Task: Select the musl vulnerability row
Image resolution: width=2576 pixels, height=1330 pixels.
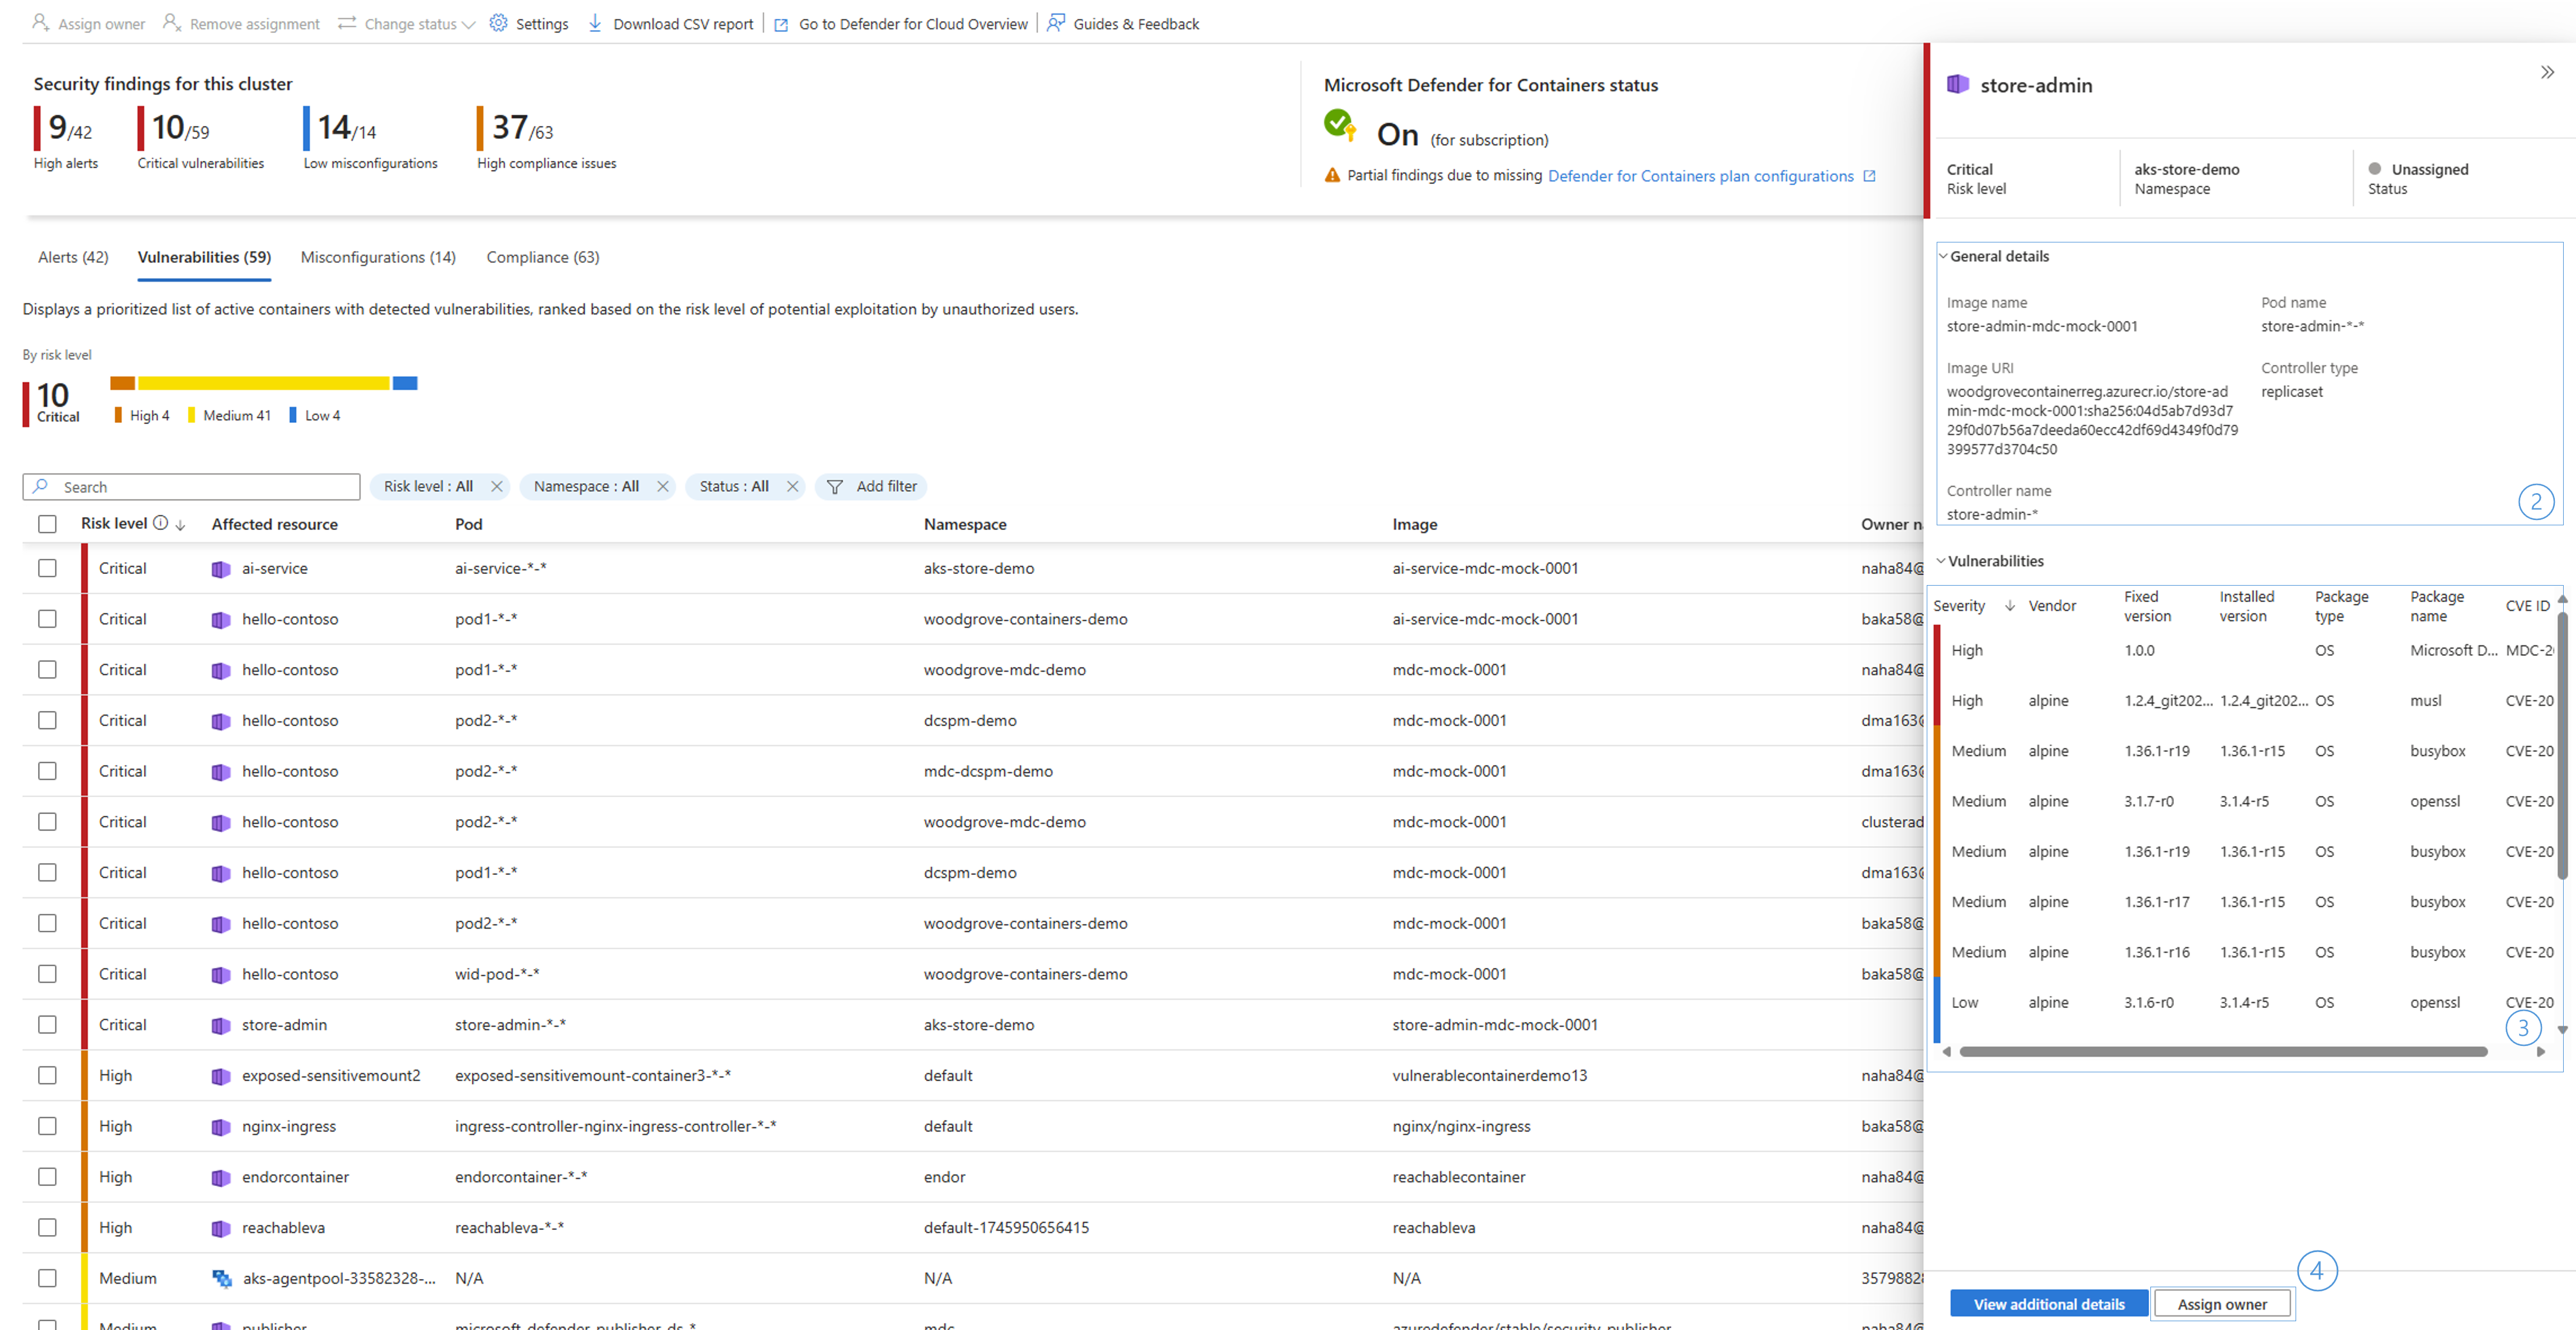Action: point(2244,701)
